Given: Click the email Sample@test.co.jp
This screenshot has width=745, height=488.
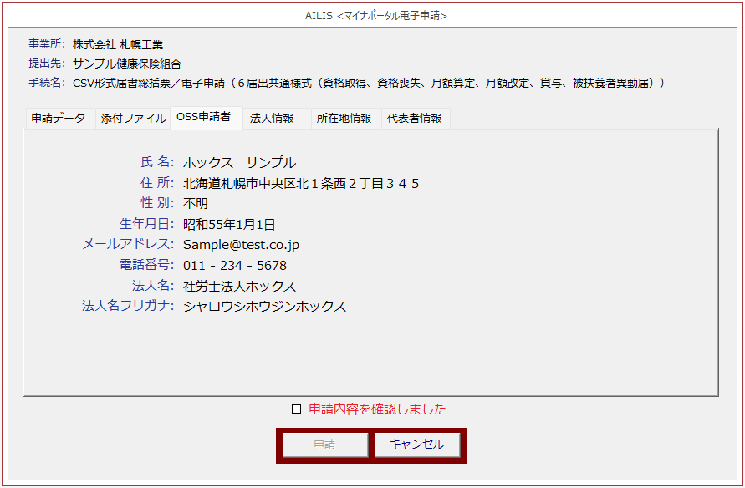Looking at the screenshot, I should [x=241, y=245].
